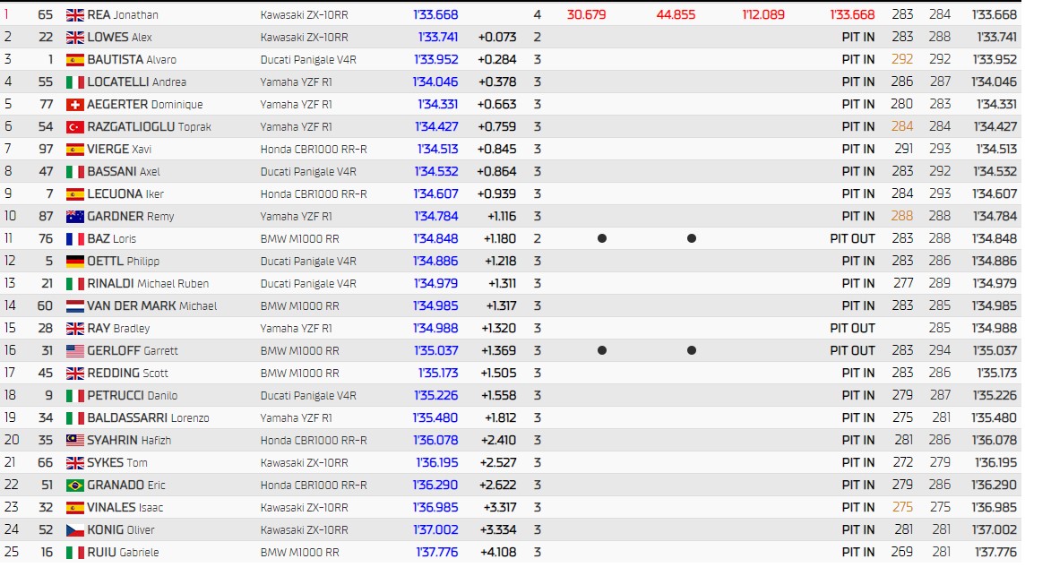Click rider name REA Jonathan
The width and height of the screenshot is (1051, 576).
pos(123,14)
